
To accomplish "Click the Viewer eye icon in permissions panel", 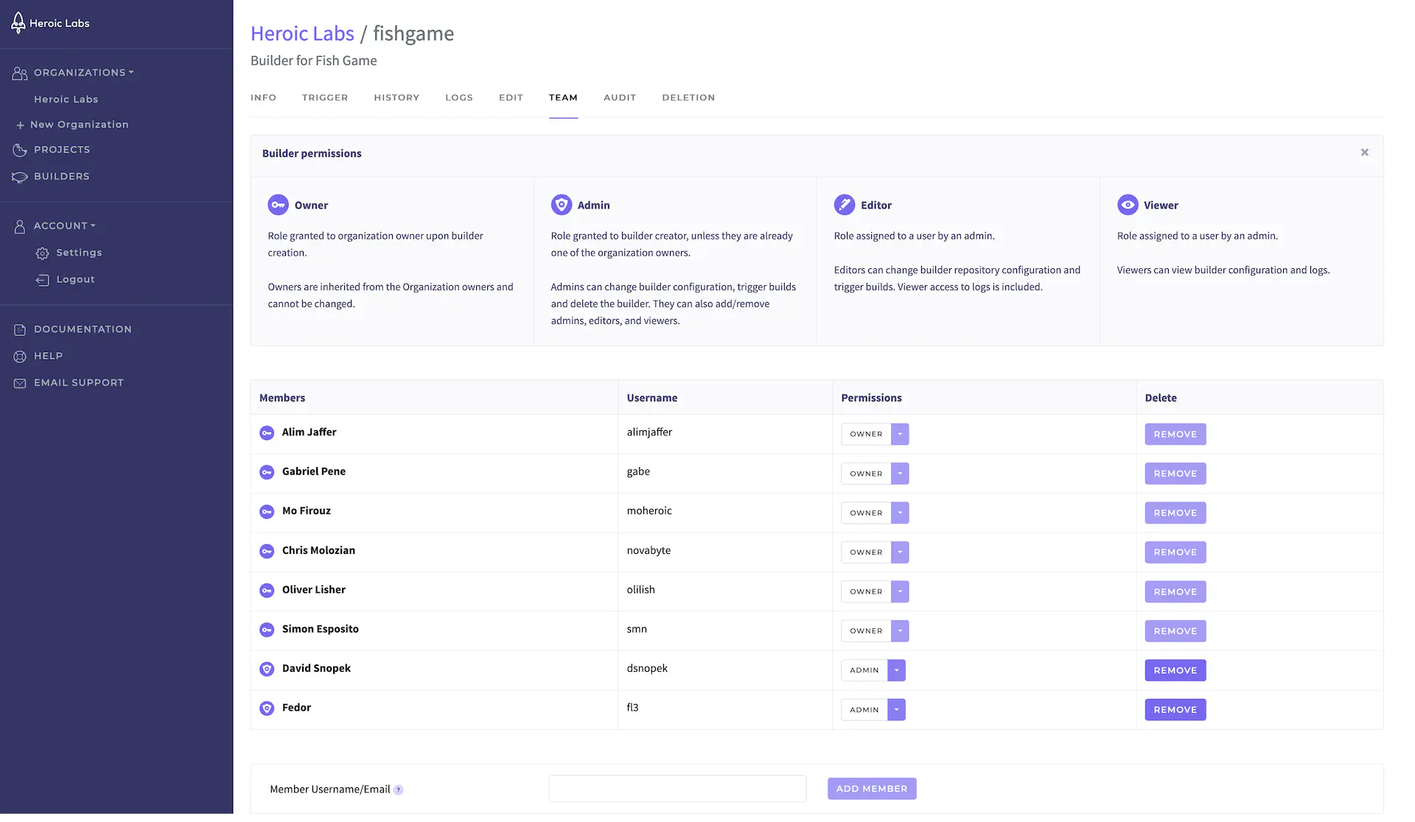I will pos(1128,205).
